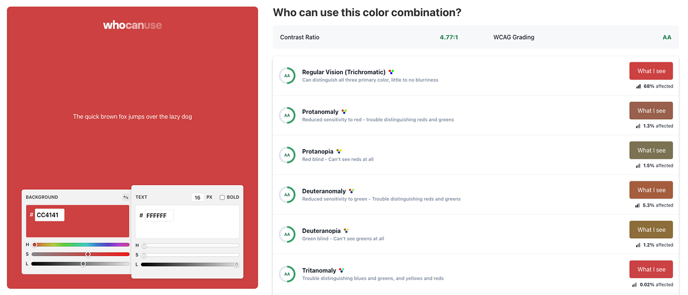Click the Protanomaly color dots icon
Viewport: 688px width, 295px height.
pyautogui.click(x=344, y=112)
